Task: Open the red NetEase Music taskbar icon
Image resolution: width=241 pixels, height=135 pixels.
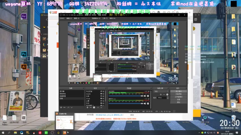Action: click(x=40, y=133)
